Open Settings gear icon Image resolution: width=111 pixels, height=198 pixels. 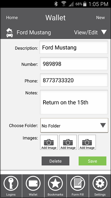pyautogui.click(x=100, y=183)
